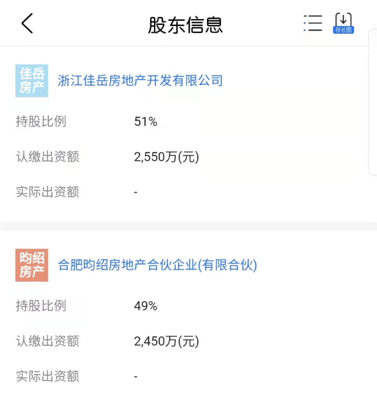Tap the dash value of 浙江佳岳's 实际出资额
Screen dimensions: 377x397
pos(136,192)
